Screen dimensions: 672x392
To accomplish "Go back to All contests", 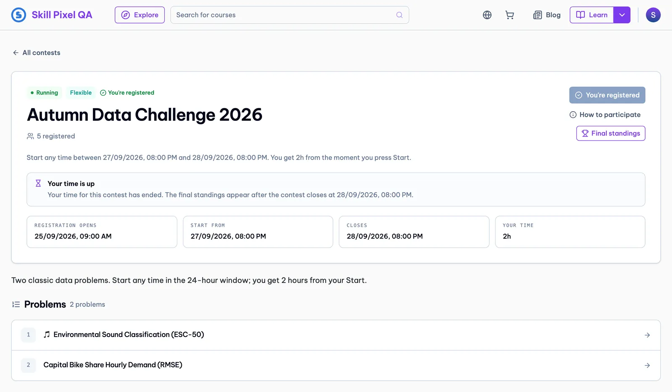I will pyautogui.click(x=37, y=52).
